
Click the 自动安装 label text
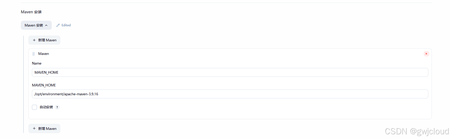tap(46, 107)
